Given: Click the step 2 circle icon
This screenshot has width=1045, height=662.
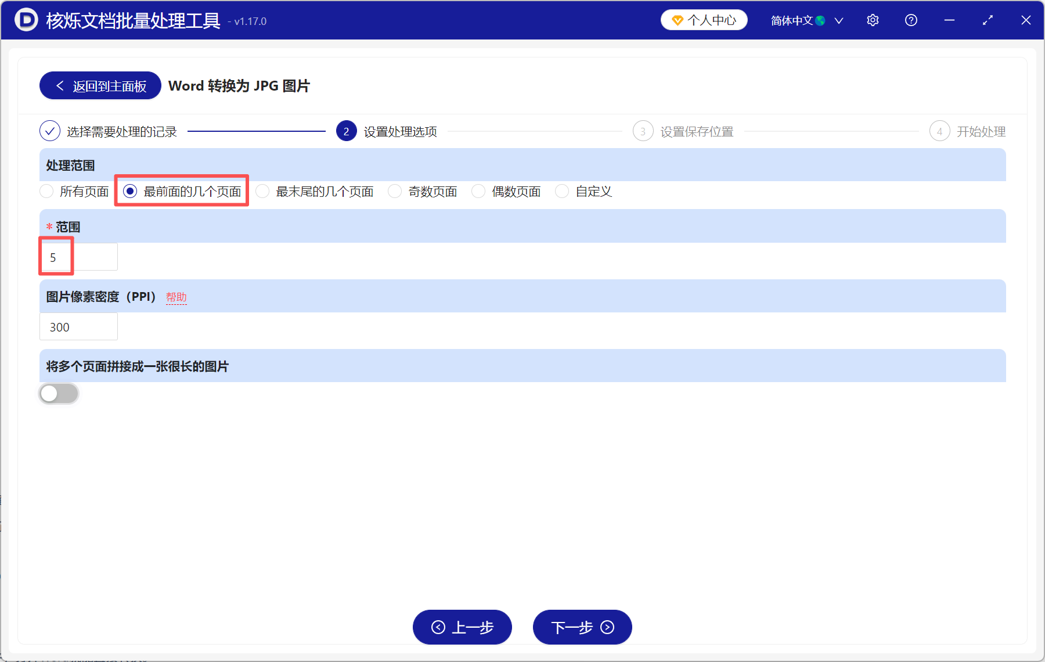Looking at the screenshot, I should click(x=346, y=131).
